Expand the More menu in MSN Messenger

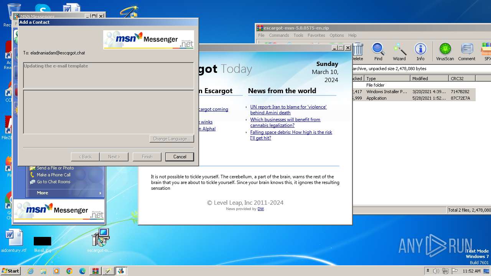[x=65, y=193]
